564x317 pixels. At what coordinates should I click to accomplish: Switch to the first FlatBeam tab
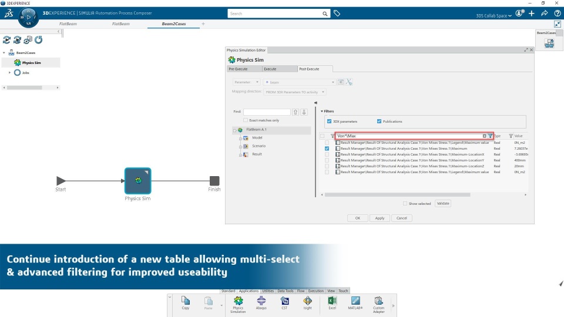pos(68,23)
